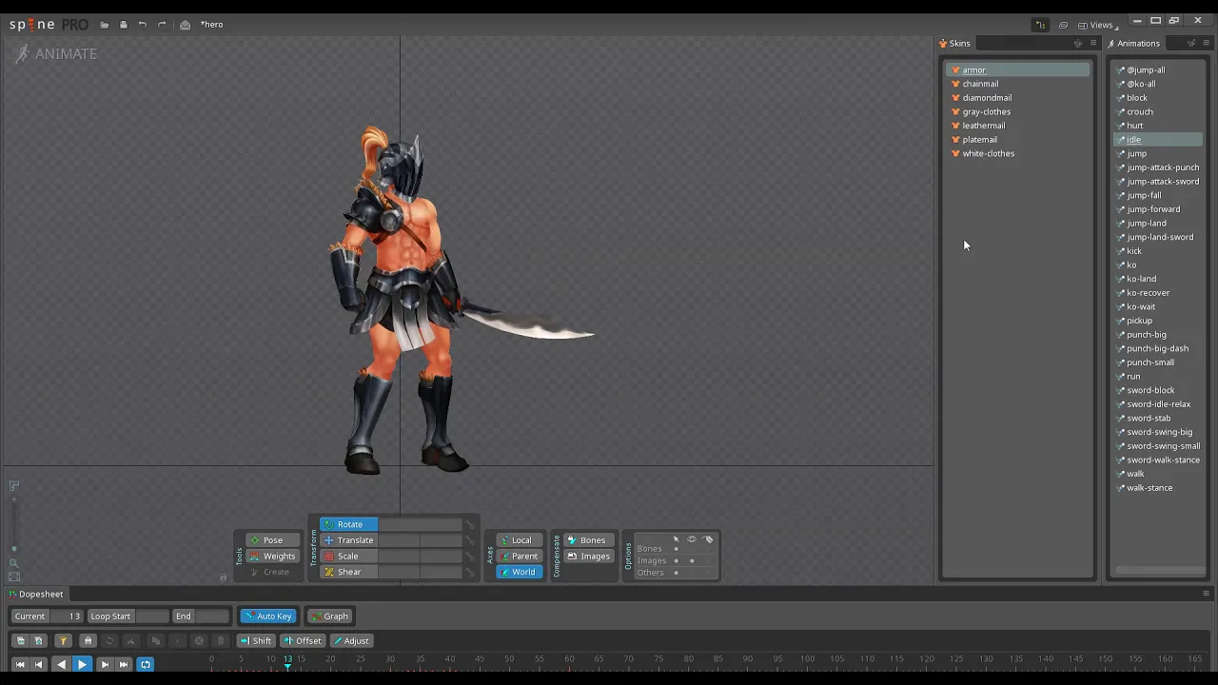Toggle Images compensation
The height and width of the screenshot is (685, 1218).
[588, 557]
